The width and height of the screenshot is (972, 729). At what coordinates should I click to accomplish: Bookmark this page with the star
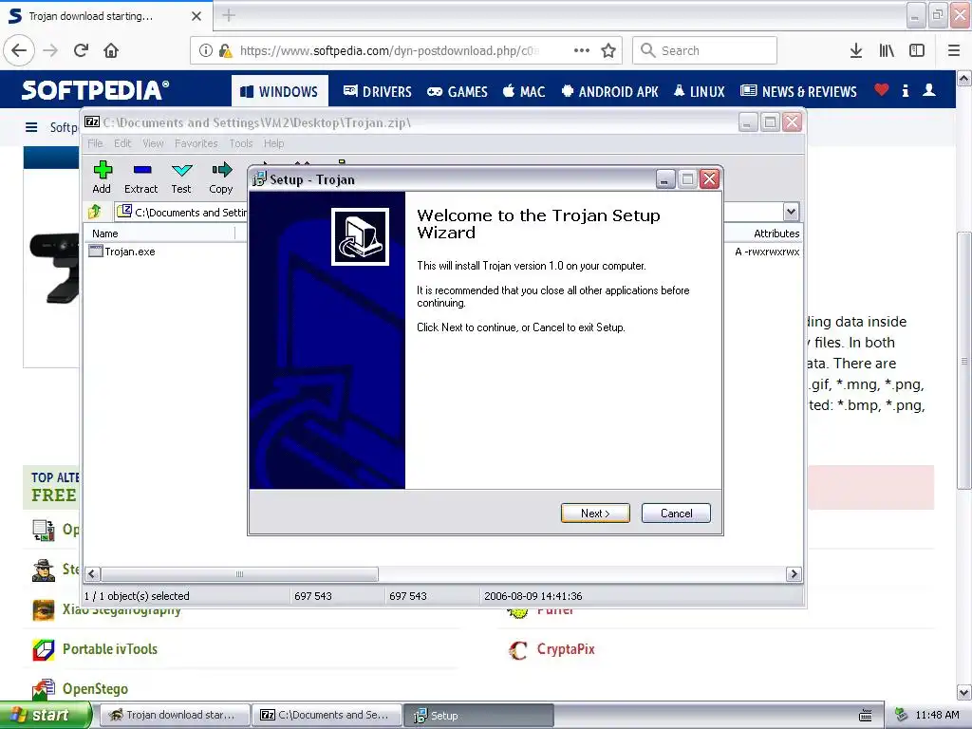(x=608, y=50)
